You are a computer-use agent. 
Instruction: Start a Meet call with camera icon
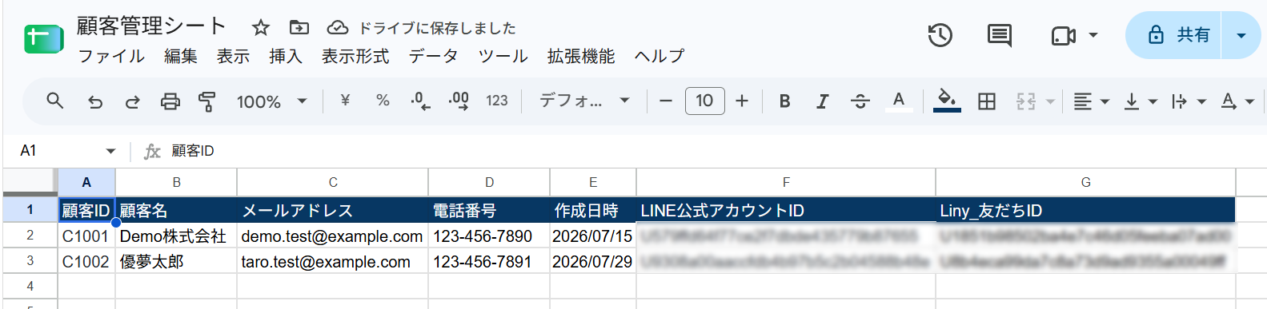tap(1063, 36)
